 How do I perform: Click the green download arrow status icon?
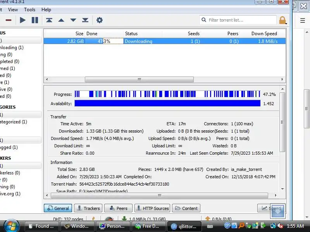[x=124, y=218]
